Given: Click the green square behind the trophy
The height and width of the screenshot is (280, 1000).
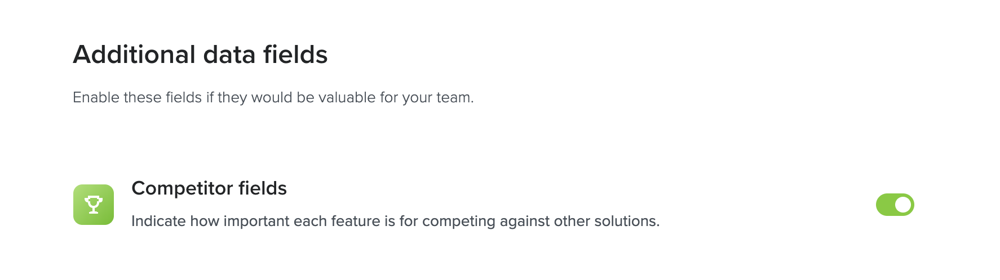Looking at the screenshot, I should pyautogui.click(x=94, y=205).
